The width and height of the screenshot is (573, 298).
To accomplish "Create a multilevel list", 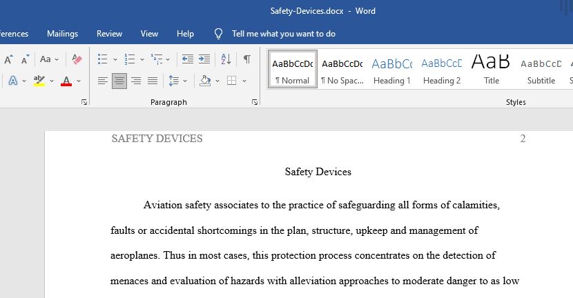I will pos(157,59).
